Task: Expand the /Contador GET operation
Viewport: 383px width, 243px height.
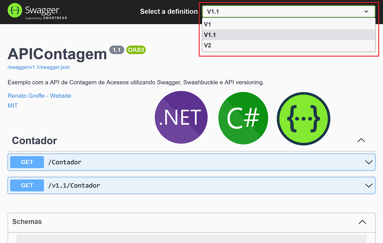Action: (369, 162)
